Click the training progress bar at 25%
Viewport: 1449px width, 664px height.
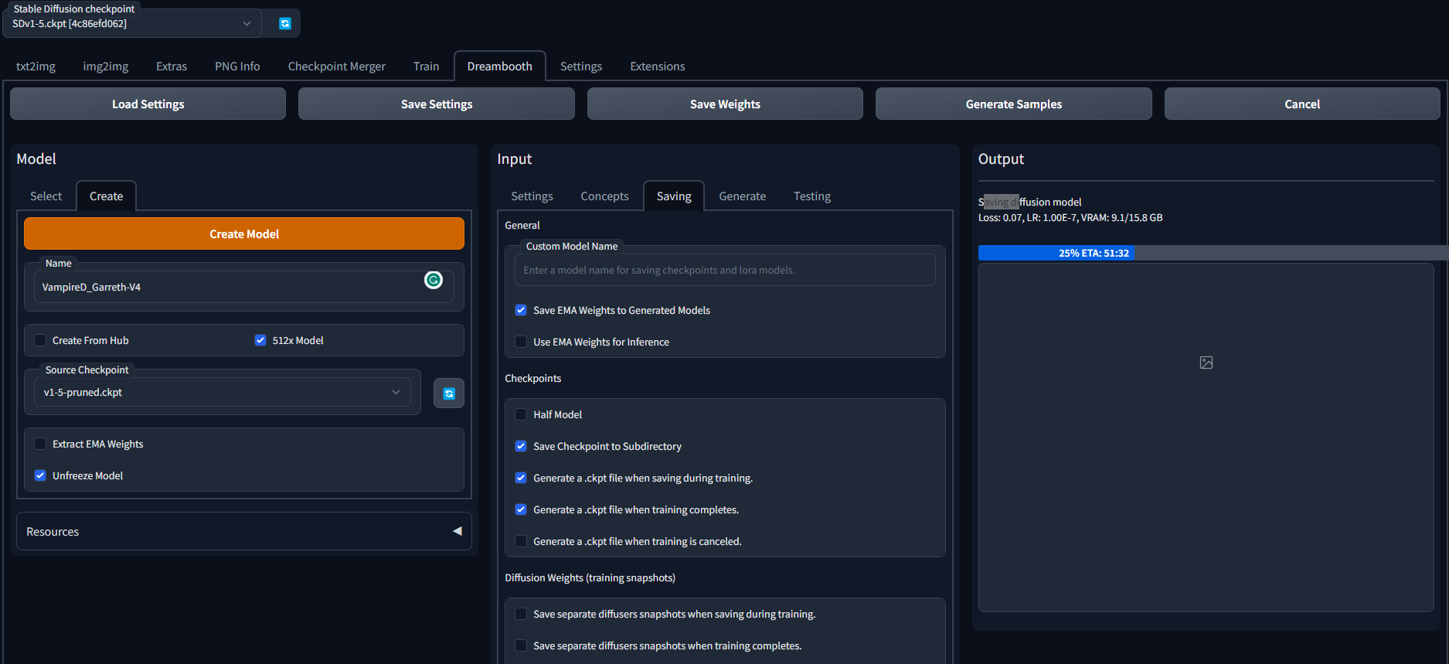(x=1093, y=253)
